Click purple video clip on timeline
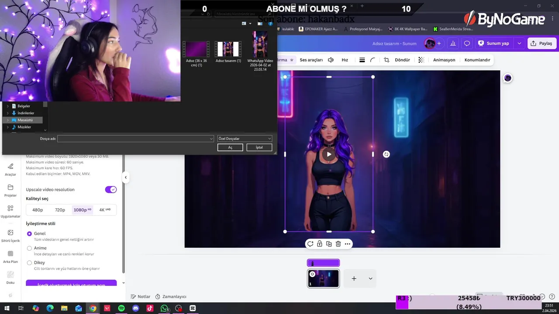This screenshot has height=314, width=559. click(323, 263)
